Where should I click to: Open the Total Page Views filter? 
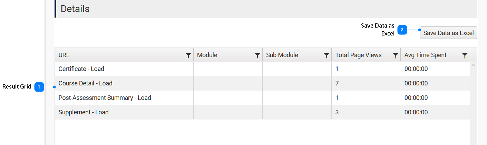[396, 55]
